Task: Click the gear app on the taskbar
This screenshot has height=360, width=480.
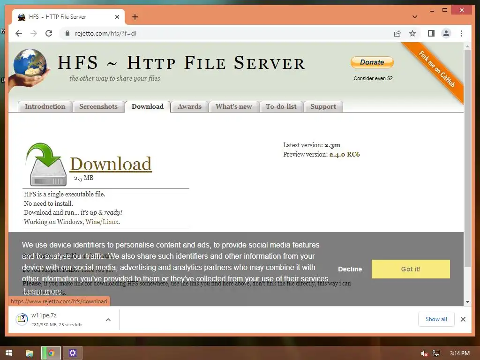Action: 73,353
